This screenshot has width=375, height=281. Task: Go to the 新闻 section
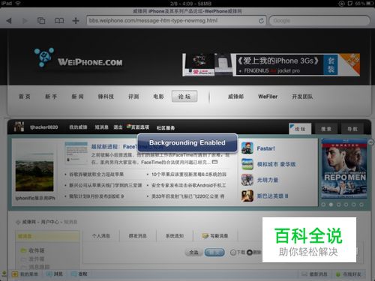78,97
